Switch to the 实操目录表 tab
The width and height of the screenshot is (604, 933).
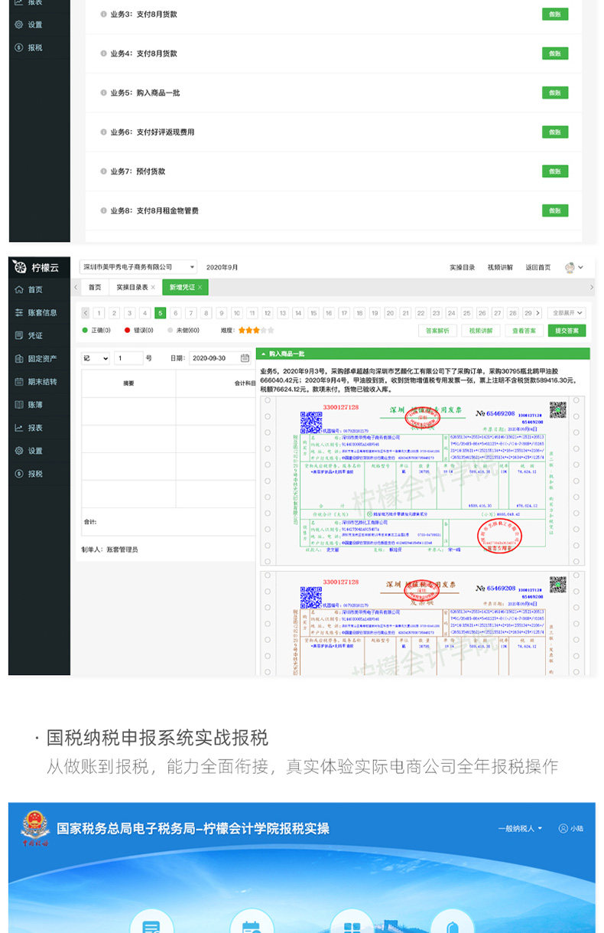click(x=135, y=287)
